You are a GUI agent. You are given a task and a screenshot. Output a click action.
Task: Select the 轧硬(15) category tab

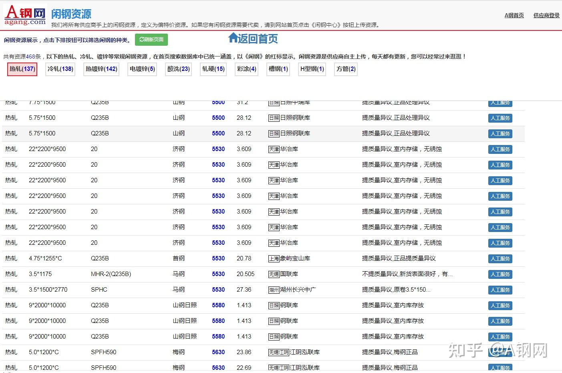point(213,69)
